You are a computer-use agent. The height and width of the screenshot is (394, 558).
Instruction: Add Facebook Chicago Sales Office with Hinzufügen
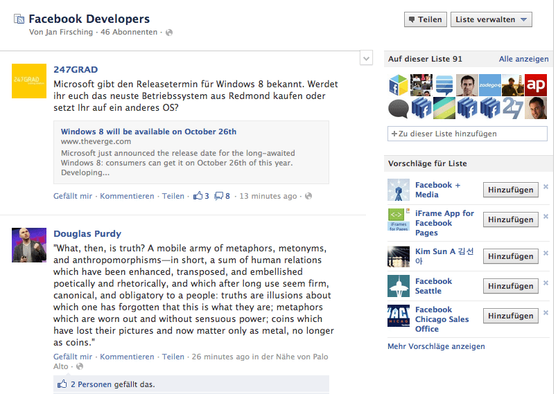(511, 316)
